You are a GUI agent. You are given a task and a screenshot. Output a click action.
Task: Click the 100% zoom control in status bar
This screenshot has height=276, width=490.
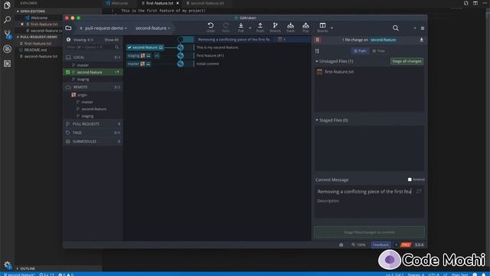coord(358,245)
